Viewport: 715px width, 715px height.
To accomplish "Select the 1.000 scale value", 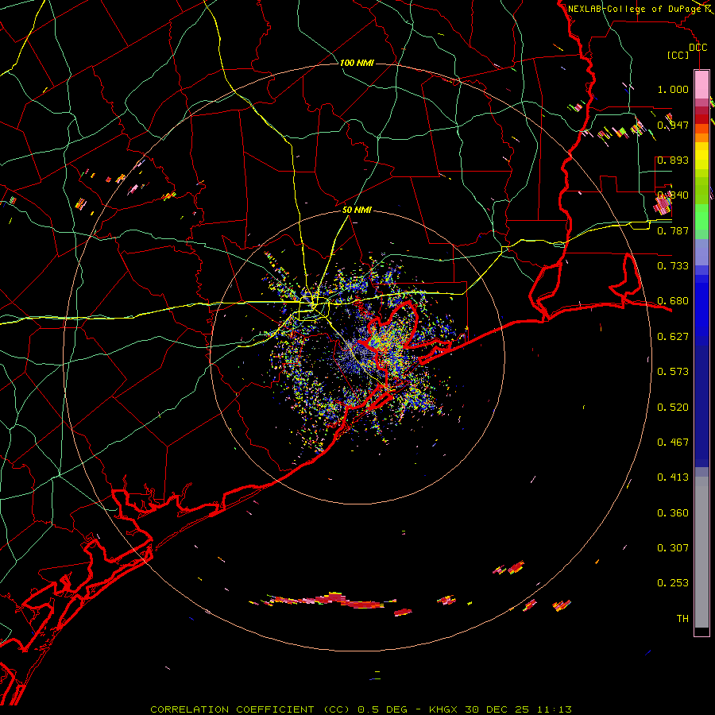I will click(673, 89).
